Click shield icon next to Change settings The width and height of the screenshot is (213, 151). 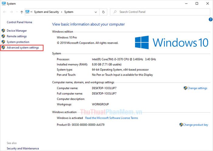tap(185, 88)
